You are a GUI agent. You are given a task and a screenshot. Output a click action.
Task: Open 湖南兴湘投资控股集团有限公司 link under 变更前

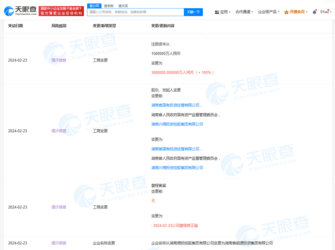[x=177, y=124]
